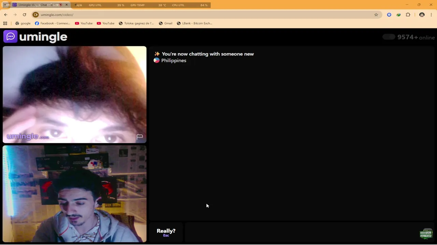Open the tab search dropdown arrow

pyautogui.click(x=5, y=5)
